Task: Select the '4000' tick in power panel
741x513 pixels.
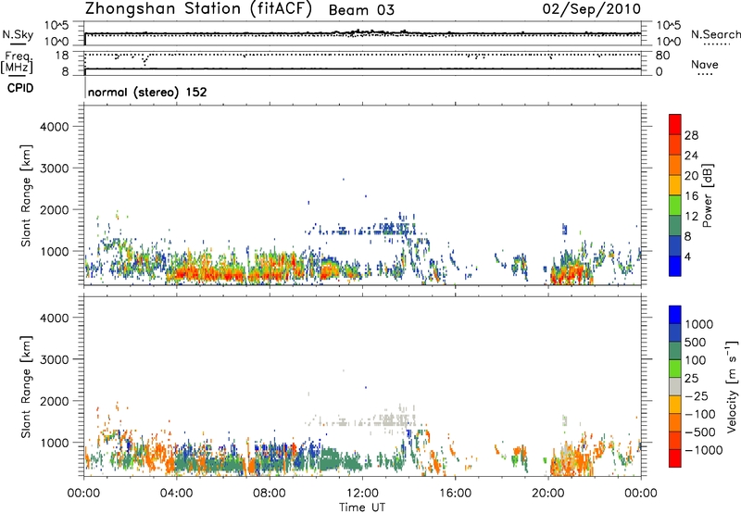Action: point(54,127)
